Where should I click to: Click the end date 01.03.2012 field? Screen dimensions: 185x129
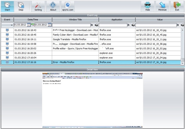pyautogui.click(x=41, y=25)
